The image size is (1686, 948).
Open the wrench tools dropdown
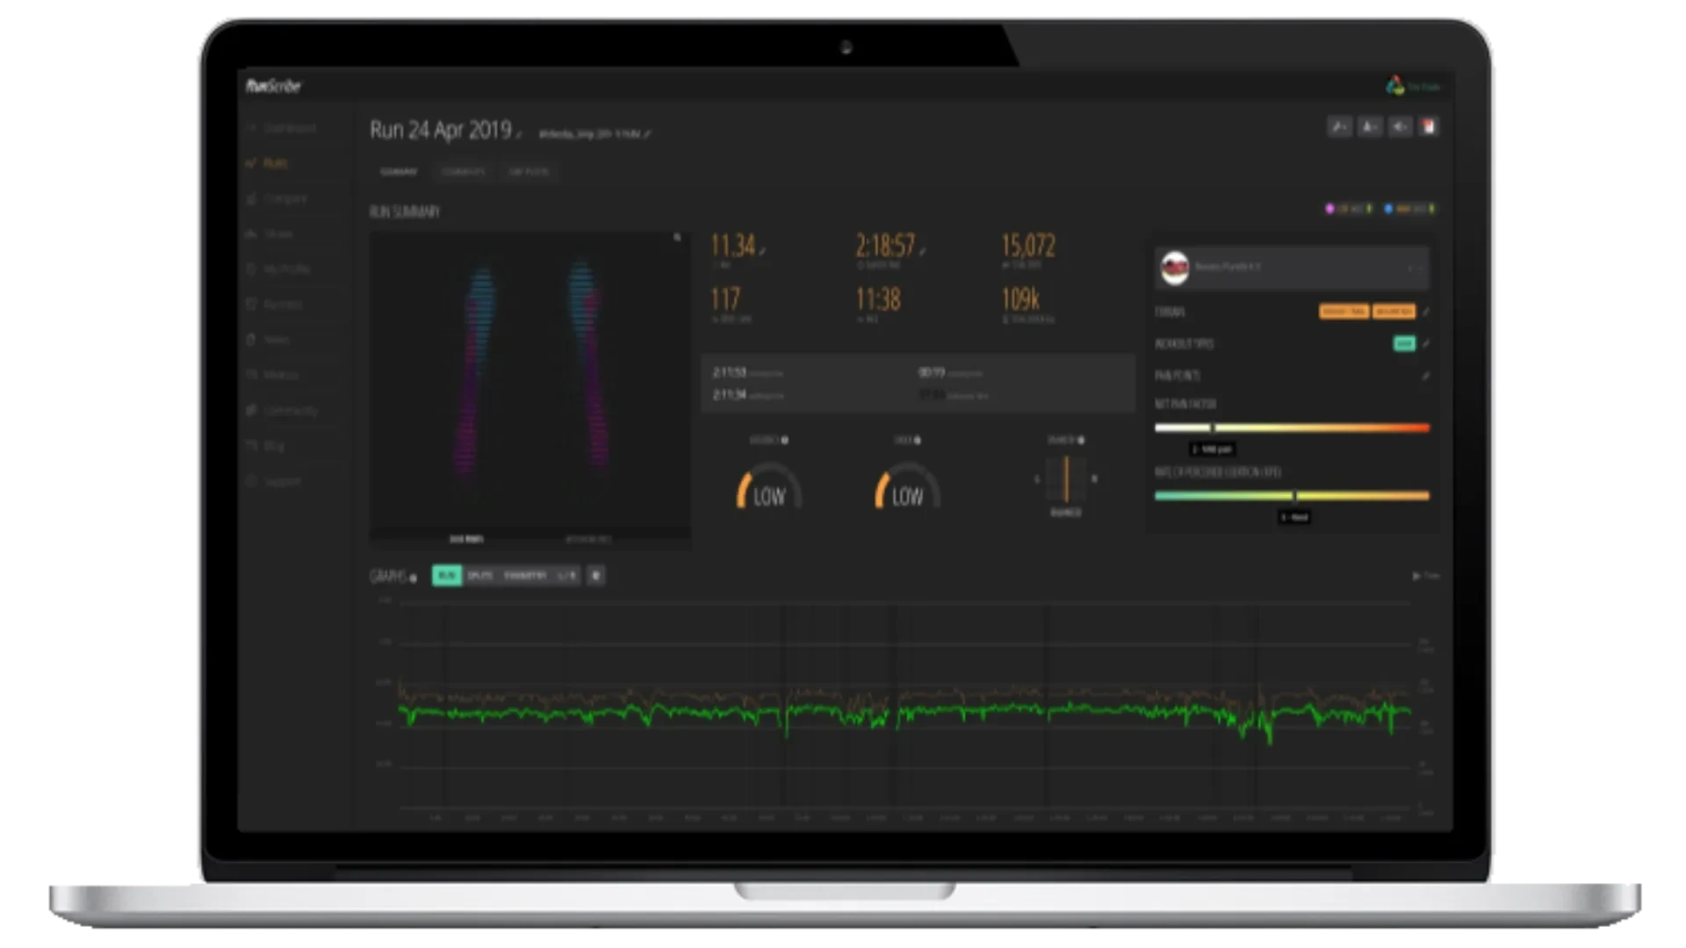click(1339, 127)
